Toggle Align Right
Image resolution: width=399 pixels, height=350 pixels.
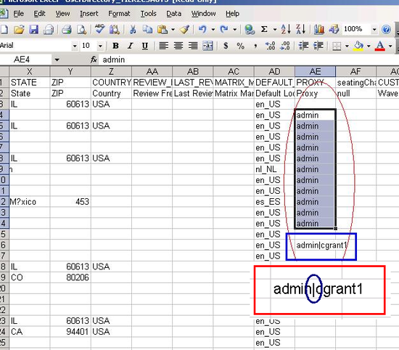(x=193, y=46)
